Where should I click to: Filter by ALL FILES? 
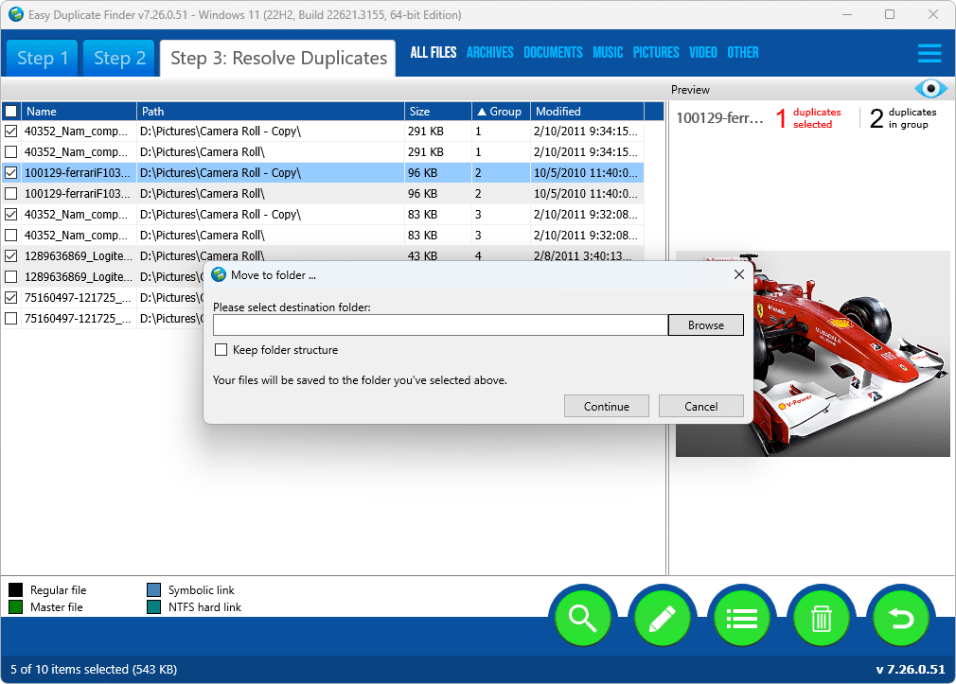pyautogui.click(x=433, y=52)
